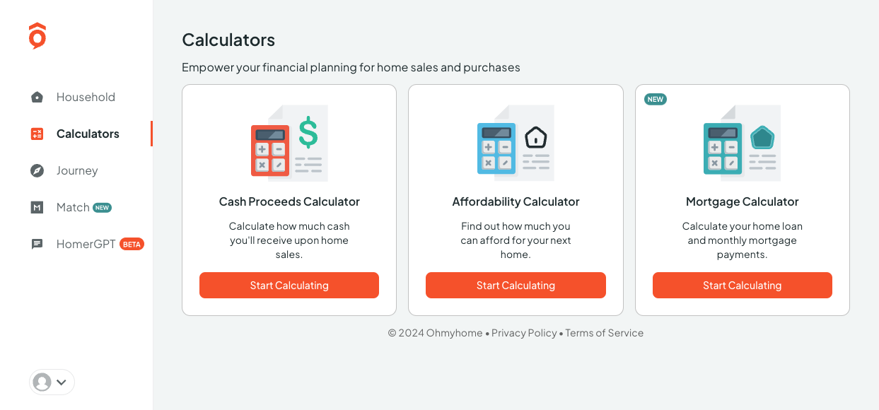
Task: Click the Household house icon
Action: tap(37, 97)
